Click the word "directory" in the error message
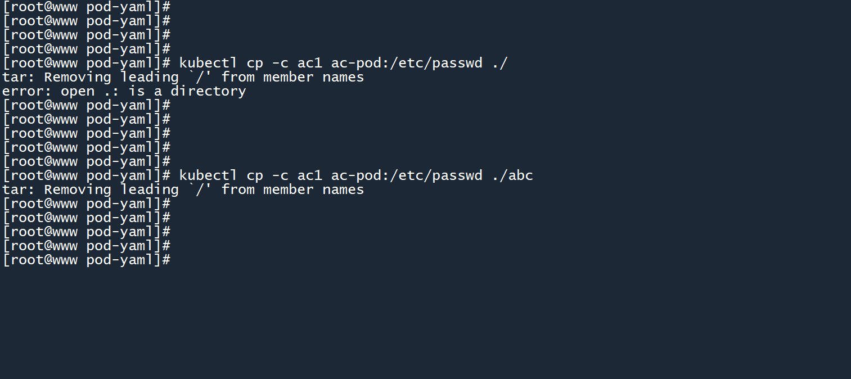 tap(208, 91)
